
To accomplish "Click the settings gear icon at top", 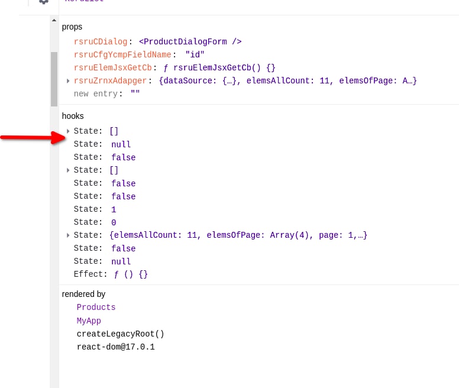I will click(x=43, y=2).
